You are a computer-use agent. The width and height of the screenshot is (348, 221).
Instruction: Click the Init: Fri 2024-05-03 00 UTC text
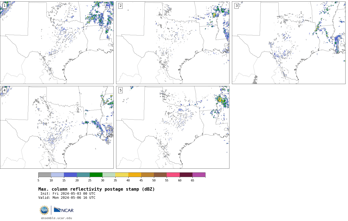(68, 194)
